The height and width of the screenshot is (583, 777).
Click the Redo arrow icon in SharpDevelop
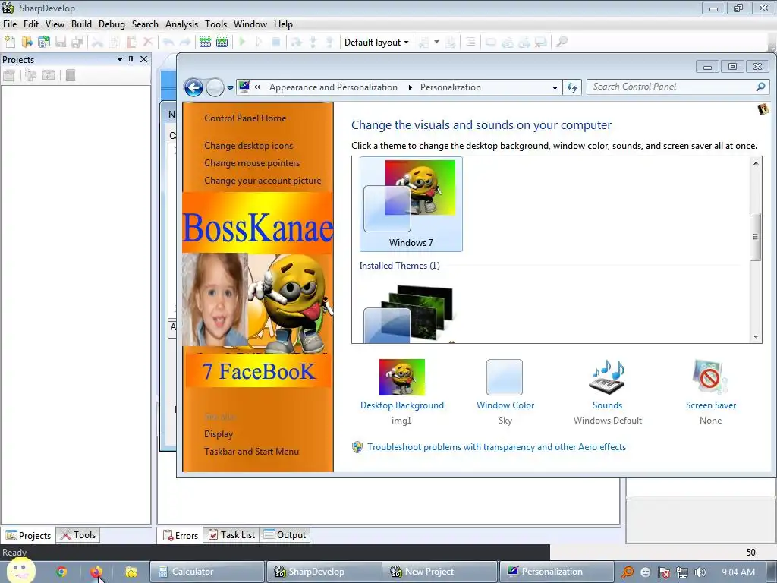click(185, 43)
